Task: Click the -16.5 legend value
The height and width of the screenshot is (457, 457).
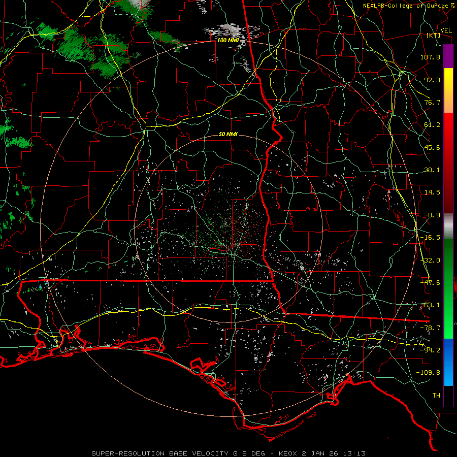Action: tap(430, 238)
